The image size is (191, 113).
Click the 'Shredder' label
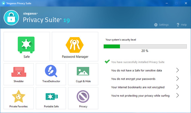(x=19, y=81)
